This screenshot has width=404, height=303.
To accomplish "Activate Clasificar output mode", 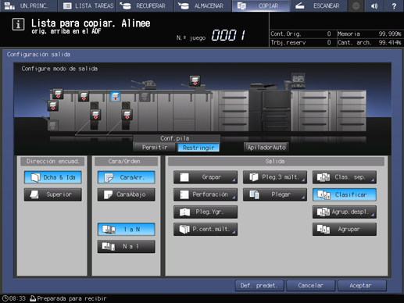I will coord(345,194).
